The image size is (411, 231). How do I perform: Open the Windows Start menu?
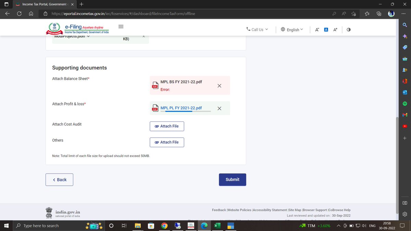(x=7, y=226)
